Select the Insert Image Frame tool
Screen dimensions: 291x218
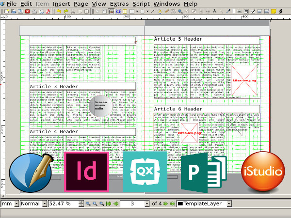[x=112, y=12]
